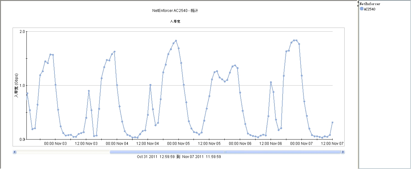411x169 pixels.
Task: Click the empty scrollbar track left of thumb
Action: [x=63, y=152]
